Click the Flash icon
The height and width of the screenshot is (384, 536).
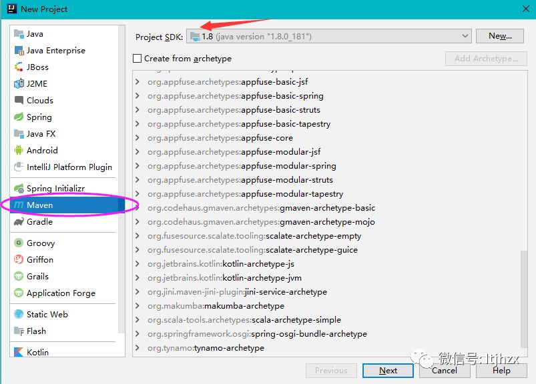point(19,331)
